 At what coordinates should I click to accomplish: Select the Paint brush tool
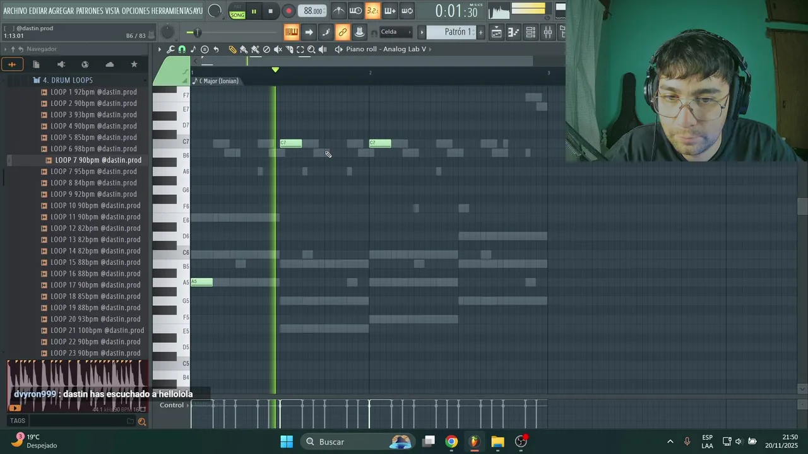tap(244, 49)
